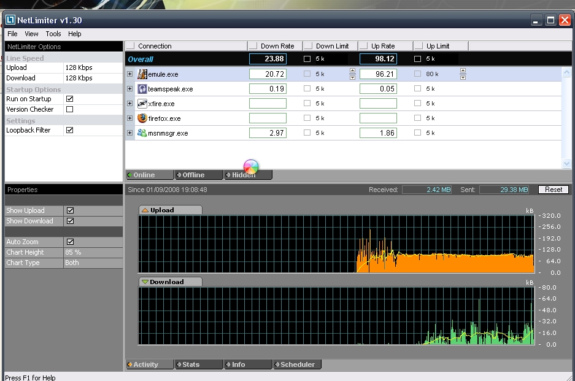Click the NetLimiter logo in the title bar

(x=10, y=20)
